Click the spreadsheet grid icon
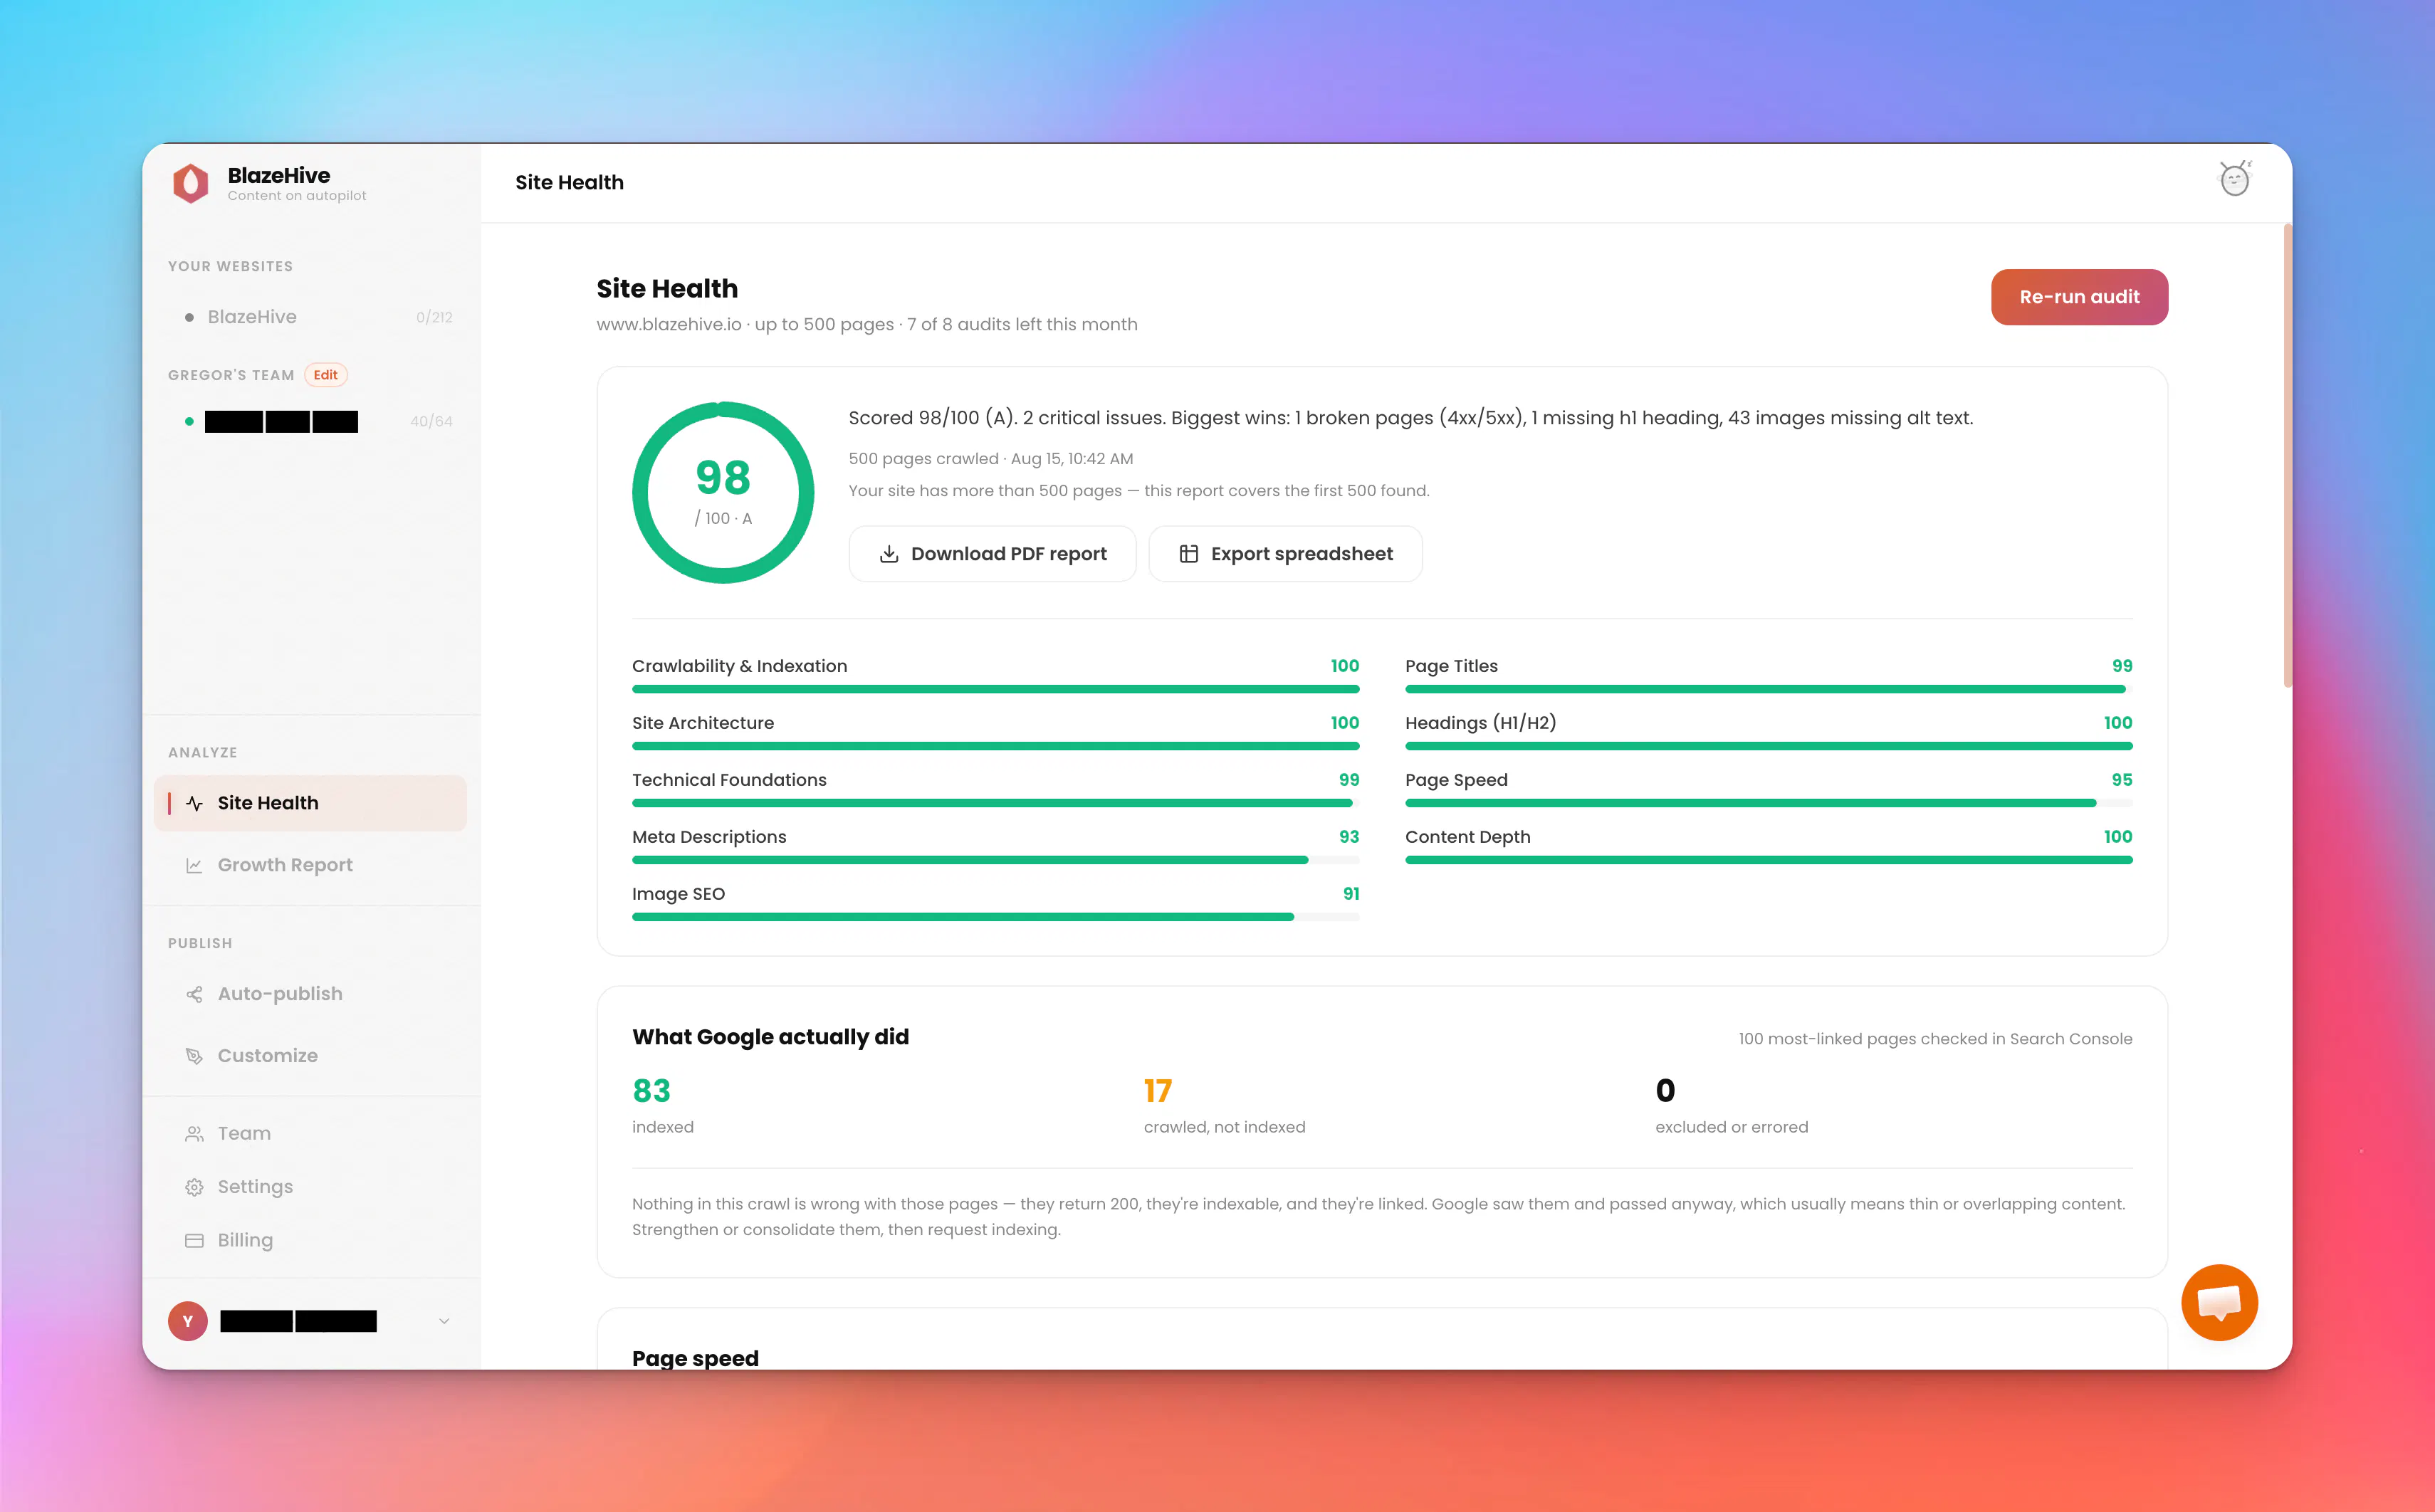 point(1188,554)
